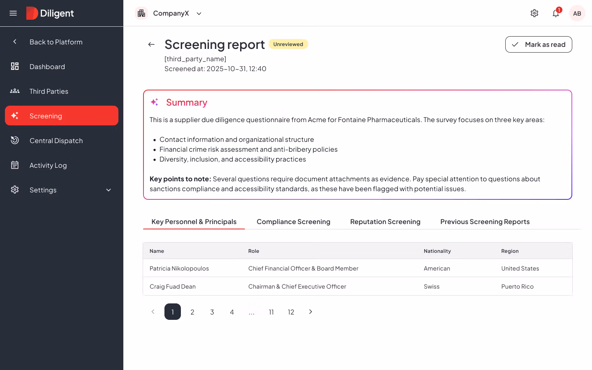Click the Settings gear icon in sidebar
This screenshot has height=370, width=592.
(15, 190)
